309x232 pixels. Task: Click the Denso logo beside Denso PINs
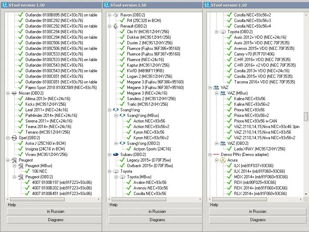point(216,155)
